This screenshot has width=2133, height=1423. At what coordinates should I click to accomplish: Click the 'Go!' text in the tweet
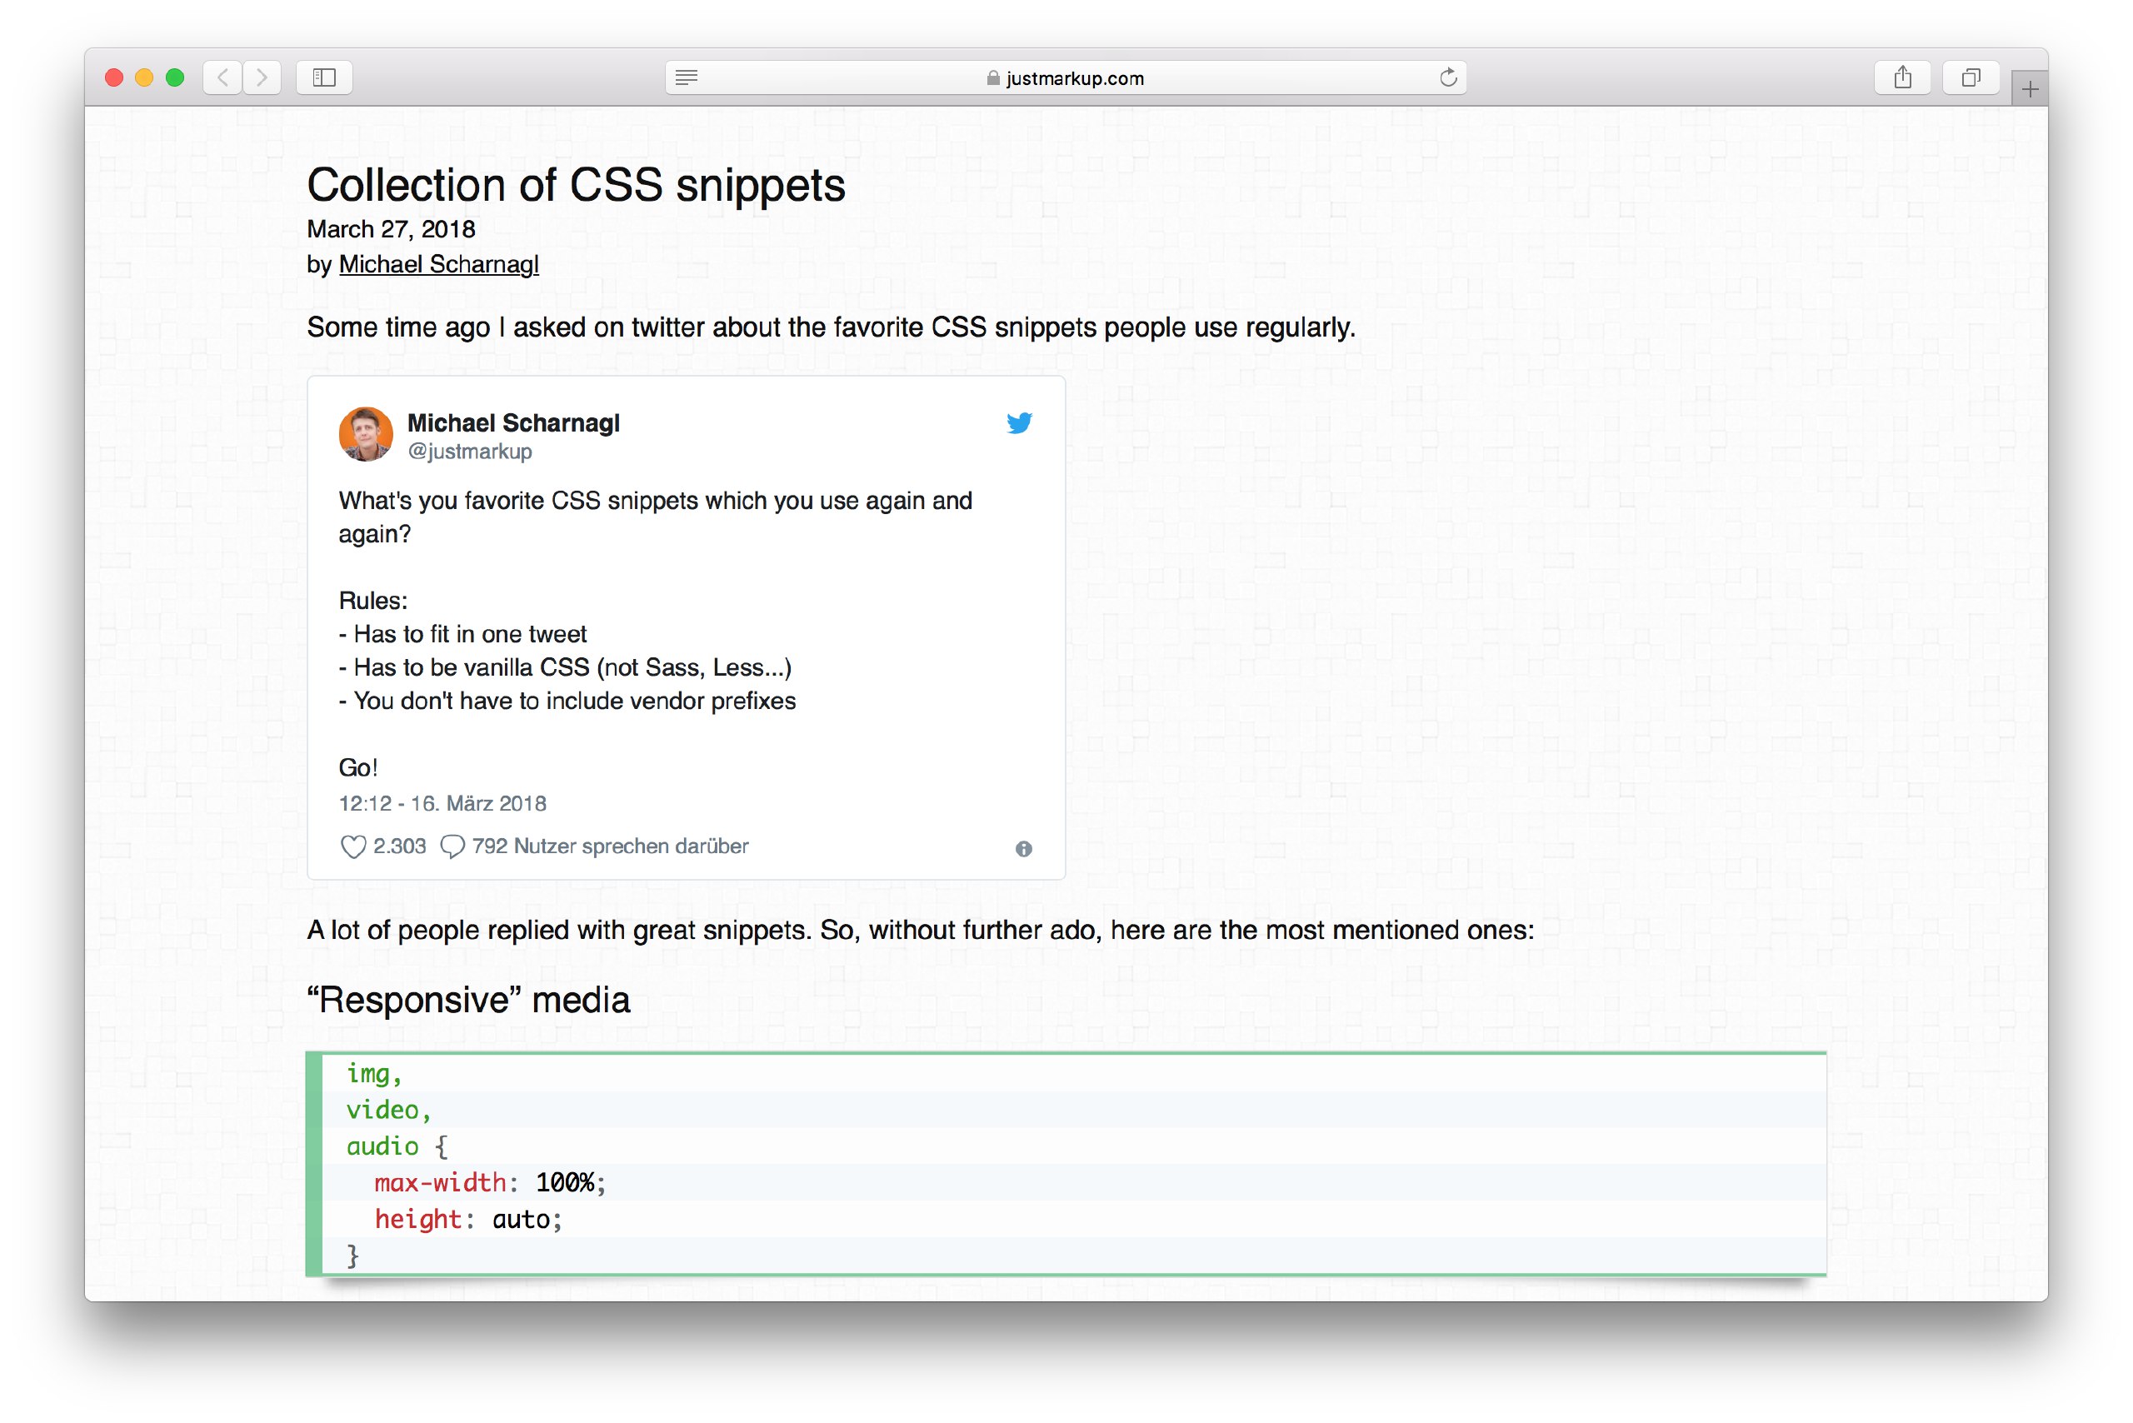point(357,768)
